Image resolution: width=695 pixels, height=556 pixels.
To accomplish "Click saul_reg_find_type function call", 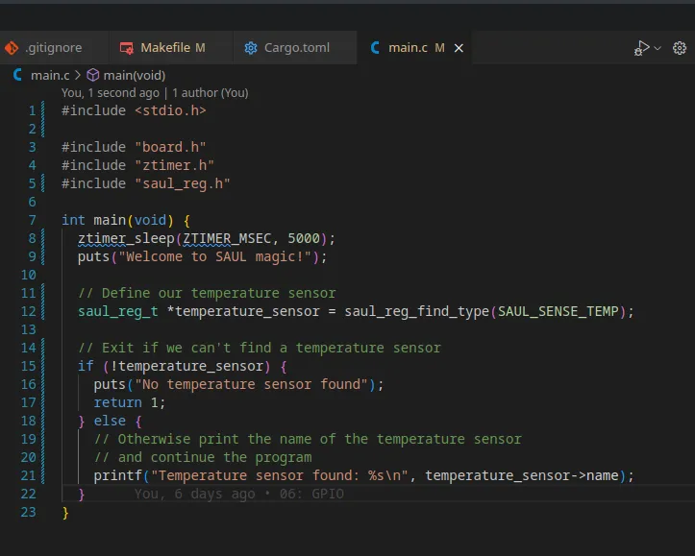I will click(416, 312).
